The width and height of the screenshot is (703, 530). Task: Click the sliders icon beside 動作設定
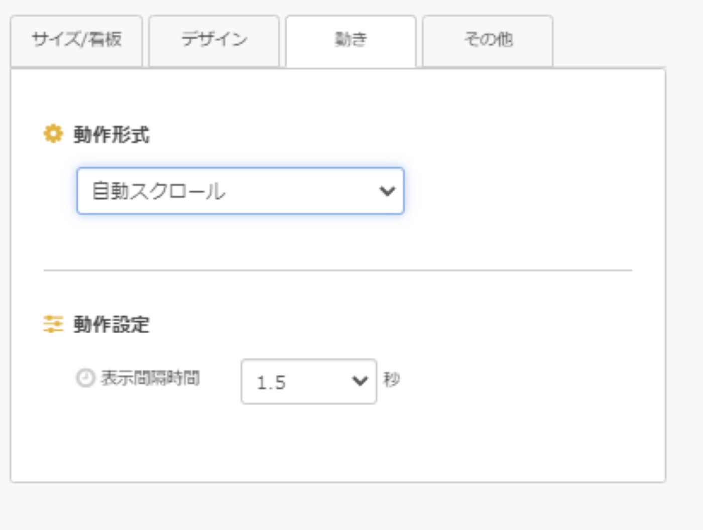[x=53, y=324]
